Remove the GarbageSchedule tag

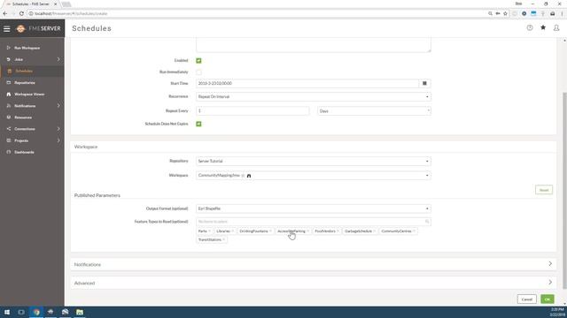tap(374, 231)
